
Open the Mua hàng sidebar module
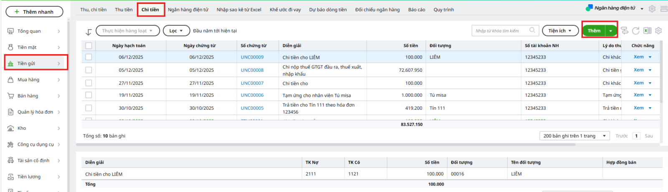coord(28,80)
